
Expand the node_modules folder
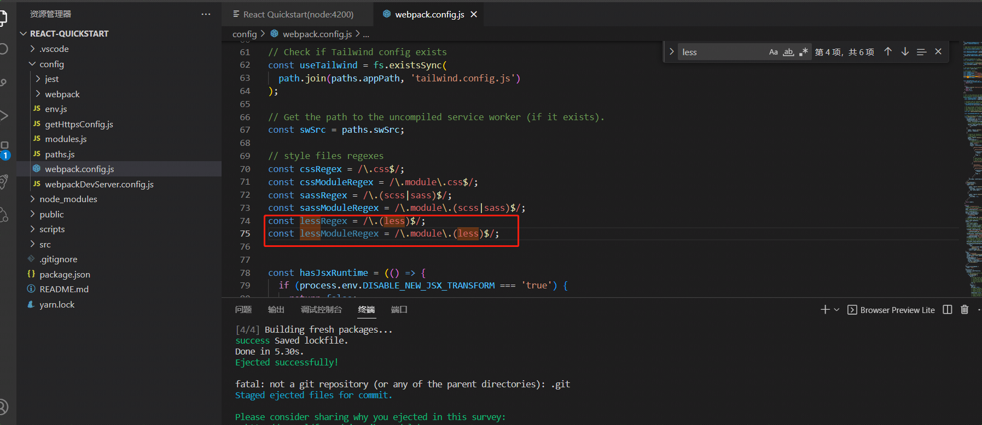tap(119, 199)
